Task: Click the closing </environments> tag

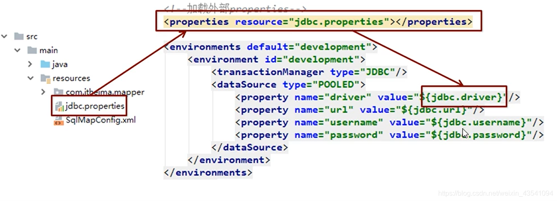Action: point(209,173)
